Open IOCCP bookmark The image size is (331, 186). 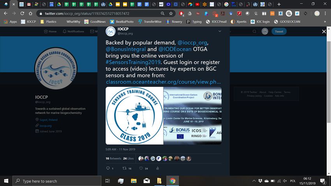click(28, 21)
